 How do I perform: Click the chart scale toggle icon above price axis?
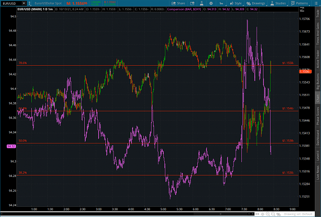coord(302,9)
